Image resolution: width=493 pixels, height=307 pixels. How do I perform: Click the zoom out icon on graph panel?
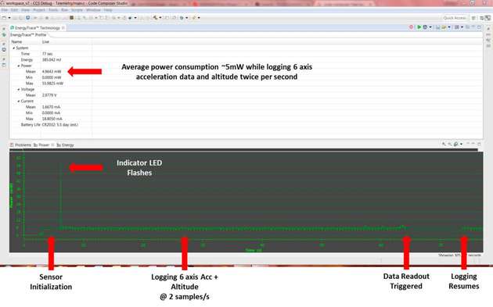point(450,144)
